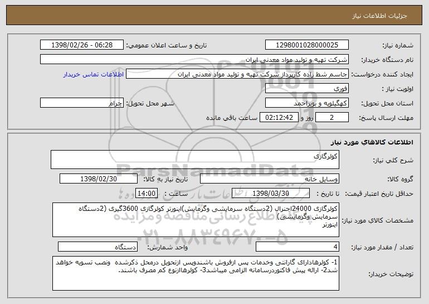The image size is (429, 304).
Task: Open the اطلاعات تماس خریدار link
Action: [94, 74]
